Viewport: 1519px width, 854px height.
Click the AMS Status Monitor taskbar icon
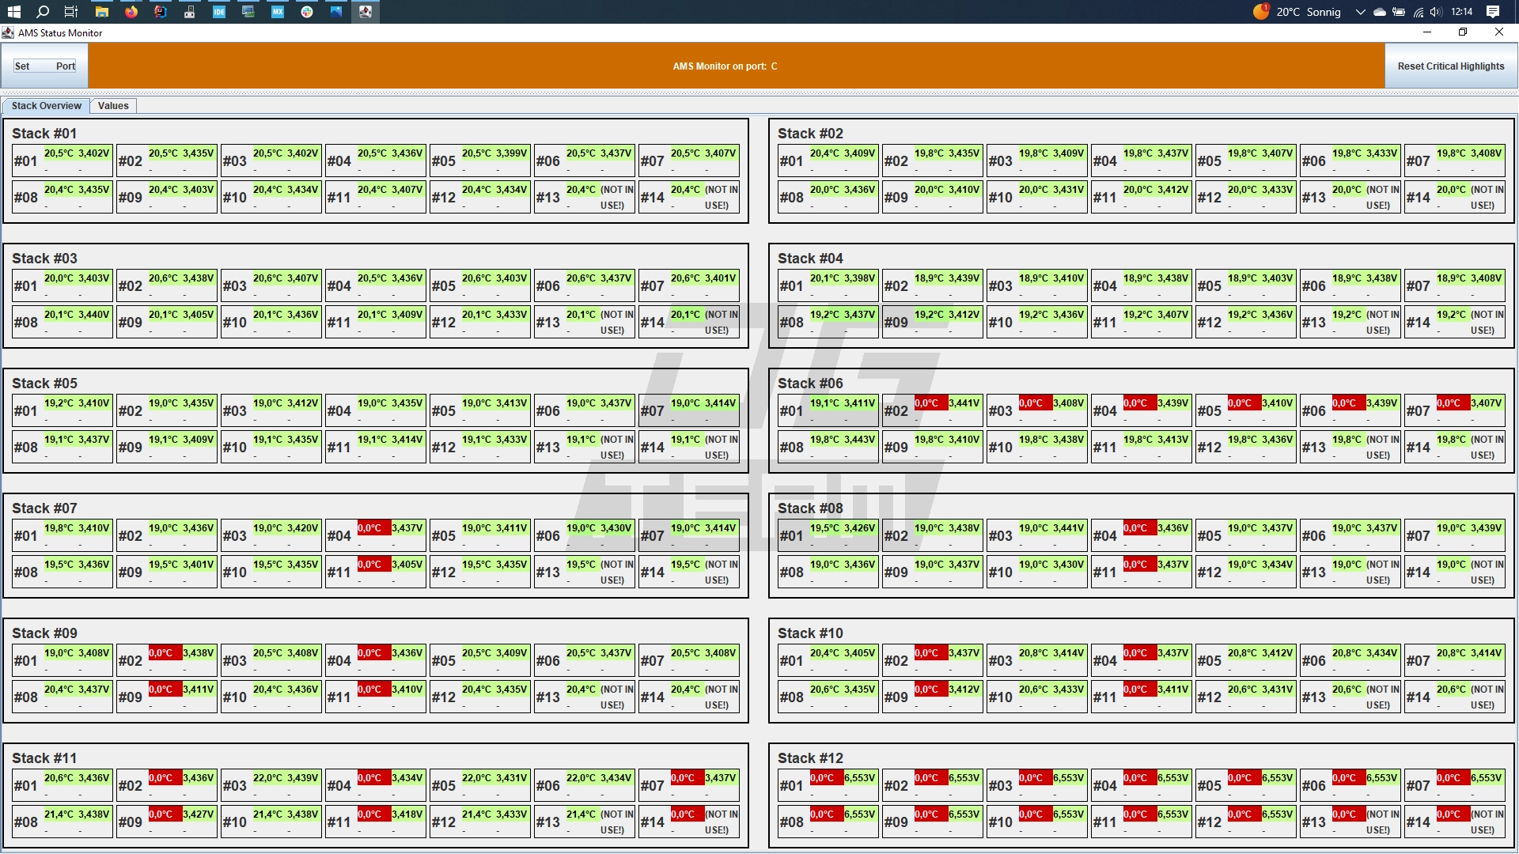(366, 12)
